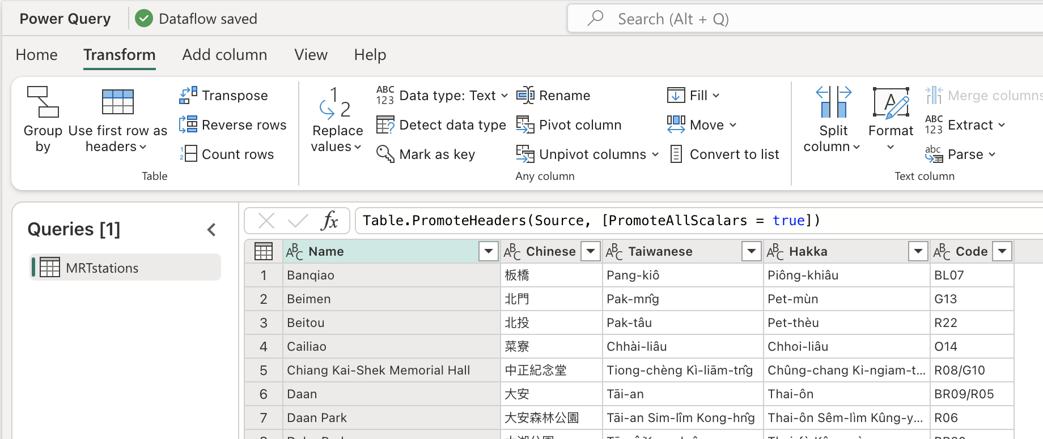This screenshot has width=1043, height=439.
Task: Open Taiwanese column filter dropdown
Action: (x=751, y=251)
